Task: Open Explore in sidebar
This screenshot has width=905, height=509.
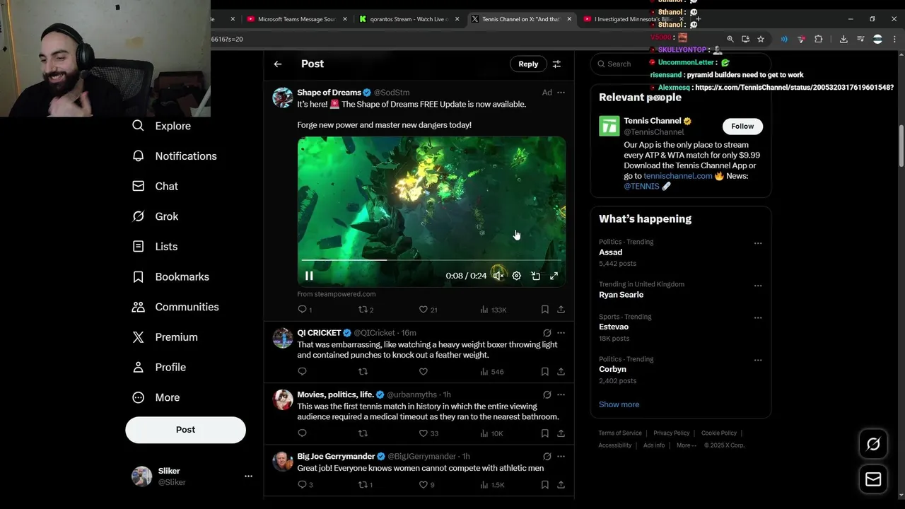Action: point(162,126)
